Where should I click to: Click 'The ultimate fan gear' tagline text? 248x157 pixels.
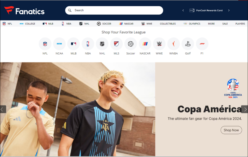(x=205, y=119)
